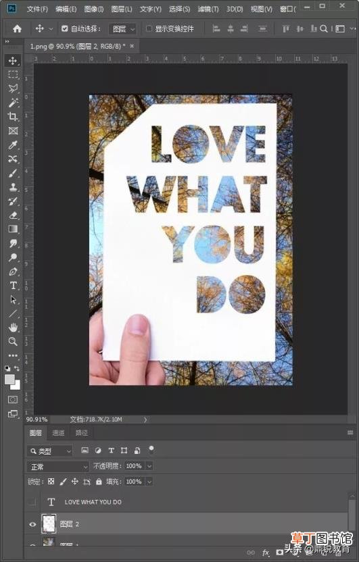The width and height of the screenshot is (359, 562).
Task: Select the Crop tool
Action: [13, 116]
